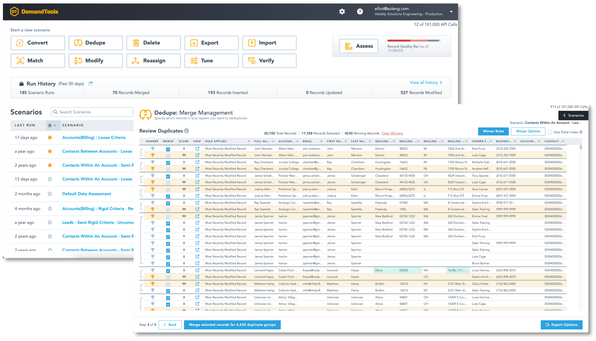Click the Tune scenario icon
This screenshot has height=341, width=596.
[194, 61]
